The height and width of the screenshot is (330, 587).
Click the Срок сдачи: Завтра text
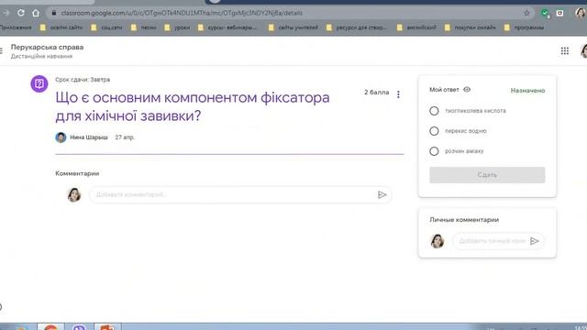83,80
